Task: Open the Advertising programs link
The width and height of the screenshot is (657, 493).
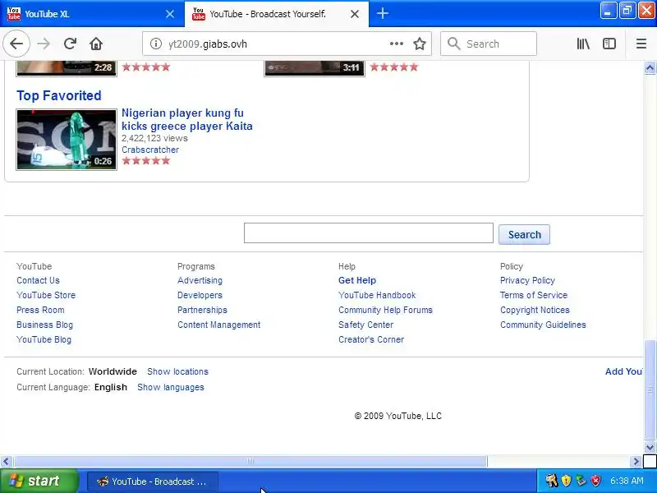Action: pos(200,280)
